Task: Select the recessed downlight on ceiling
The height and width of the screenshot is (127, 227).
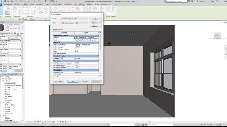Action: pos(132,33)
